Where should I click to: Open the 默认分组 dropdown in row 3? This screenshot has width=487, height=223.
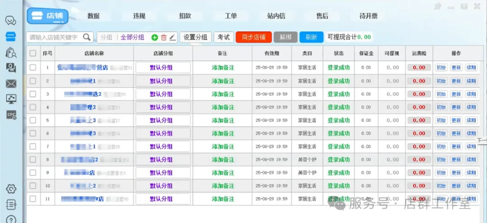[x=163, y=94]
